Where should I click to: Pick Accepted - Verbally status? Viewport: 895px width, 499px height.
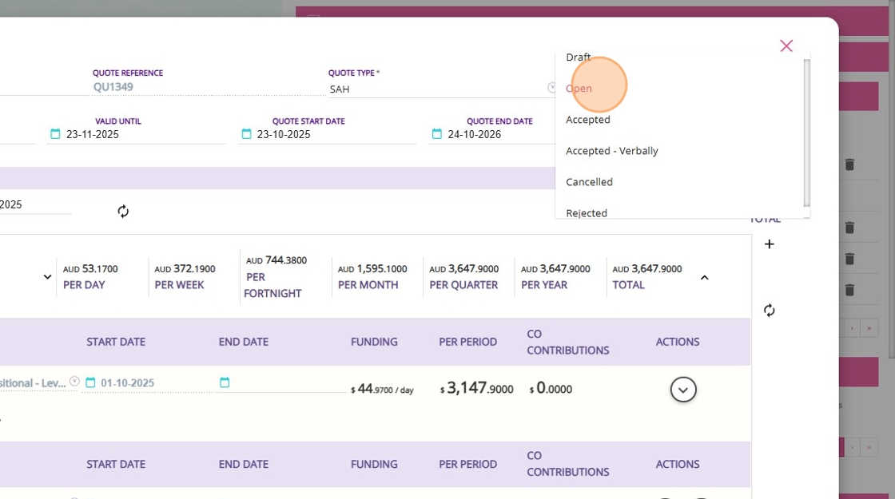click(612, 151)
